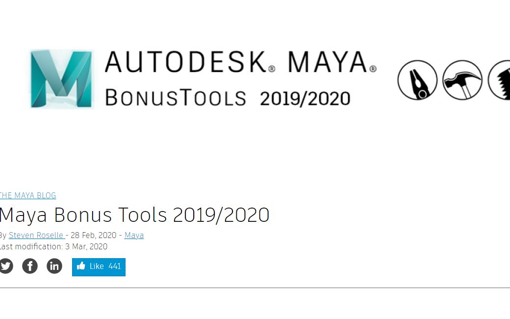Click the Last modification date text
Screen dimensions: 510x319
tap(54, 247)
